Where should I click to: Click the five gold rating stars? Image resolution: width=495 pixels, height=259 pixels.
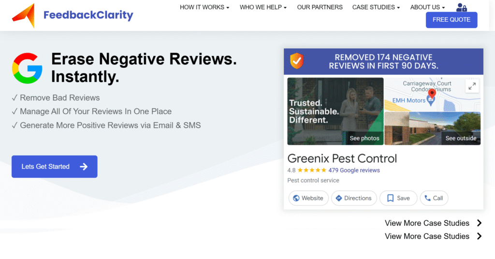(x=312, y=171)
